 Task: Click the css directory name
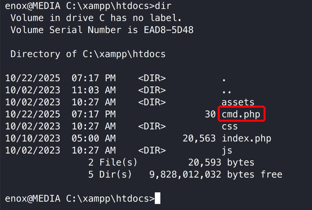tap(230, 126)
